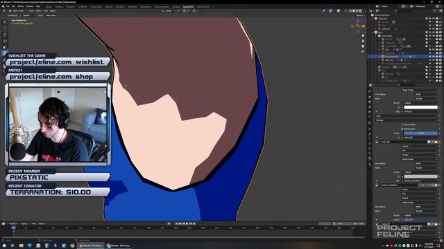Toggle render camera icon of selected Gale_Body row
This screenshot has width=444, height=249.
point(440,57)
